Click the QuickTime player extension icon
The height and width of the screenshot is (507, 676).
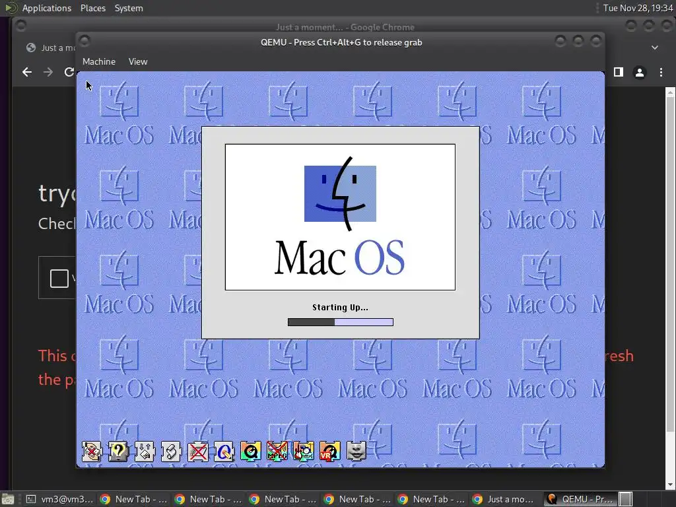click(x=250, y=452)
